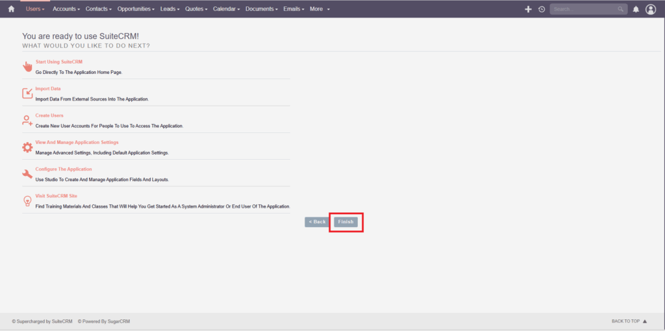This screenshot has height=331, width=665.
Task: Open the More dropdown menu
Action: (x=320, y=9)
